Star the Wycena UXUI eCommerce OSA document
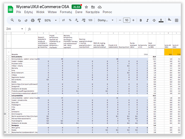This screenshot has width=185, height=139. pyautogui.click(x=86, y=7)
